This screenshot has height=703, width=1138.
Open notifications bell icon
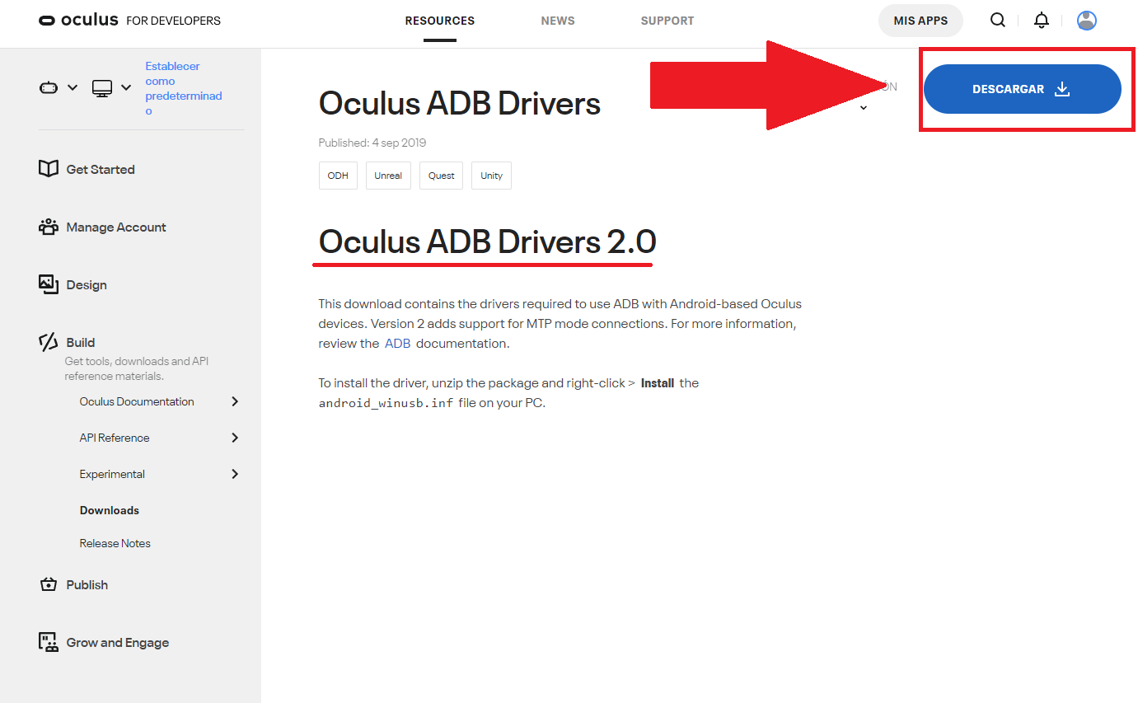(x=1042, y=21)
